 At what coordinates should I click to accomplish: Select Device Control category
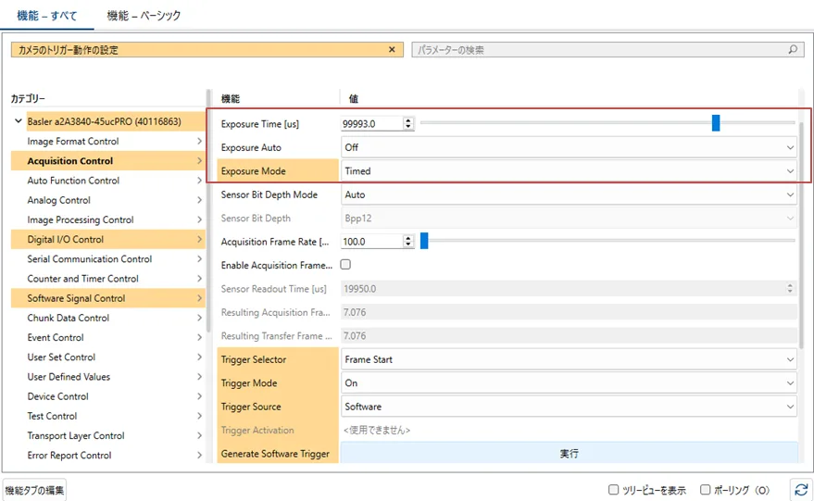tap(108, 396)
